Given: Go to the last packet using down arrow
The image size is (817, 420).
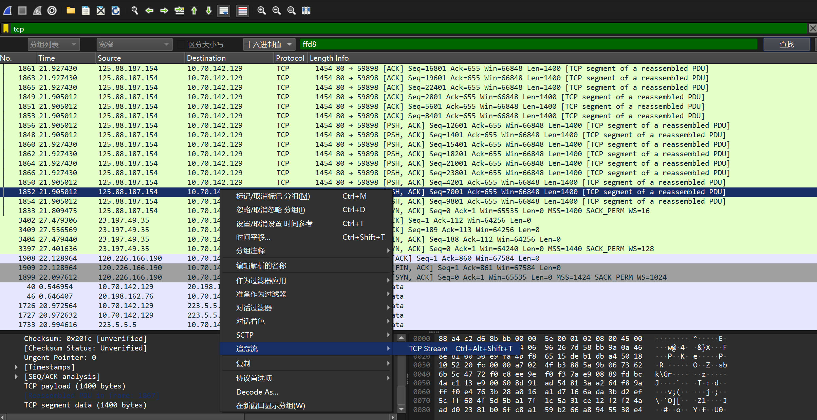Looking at the screenshot, I should 209,11.
